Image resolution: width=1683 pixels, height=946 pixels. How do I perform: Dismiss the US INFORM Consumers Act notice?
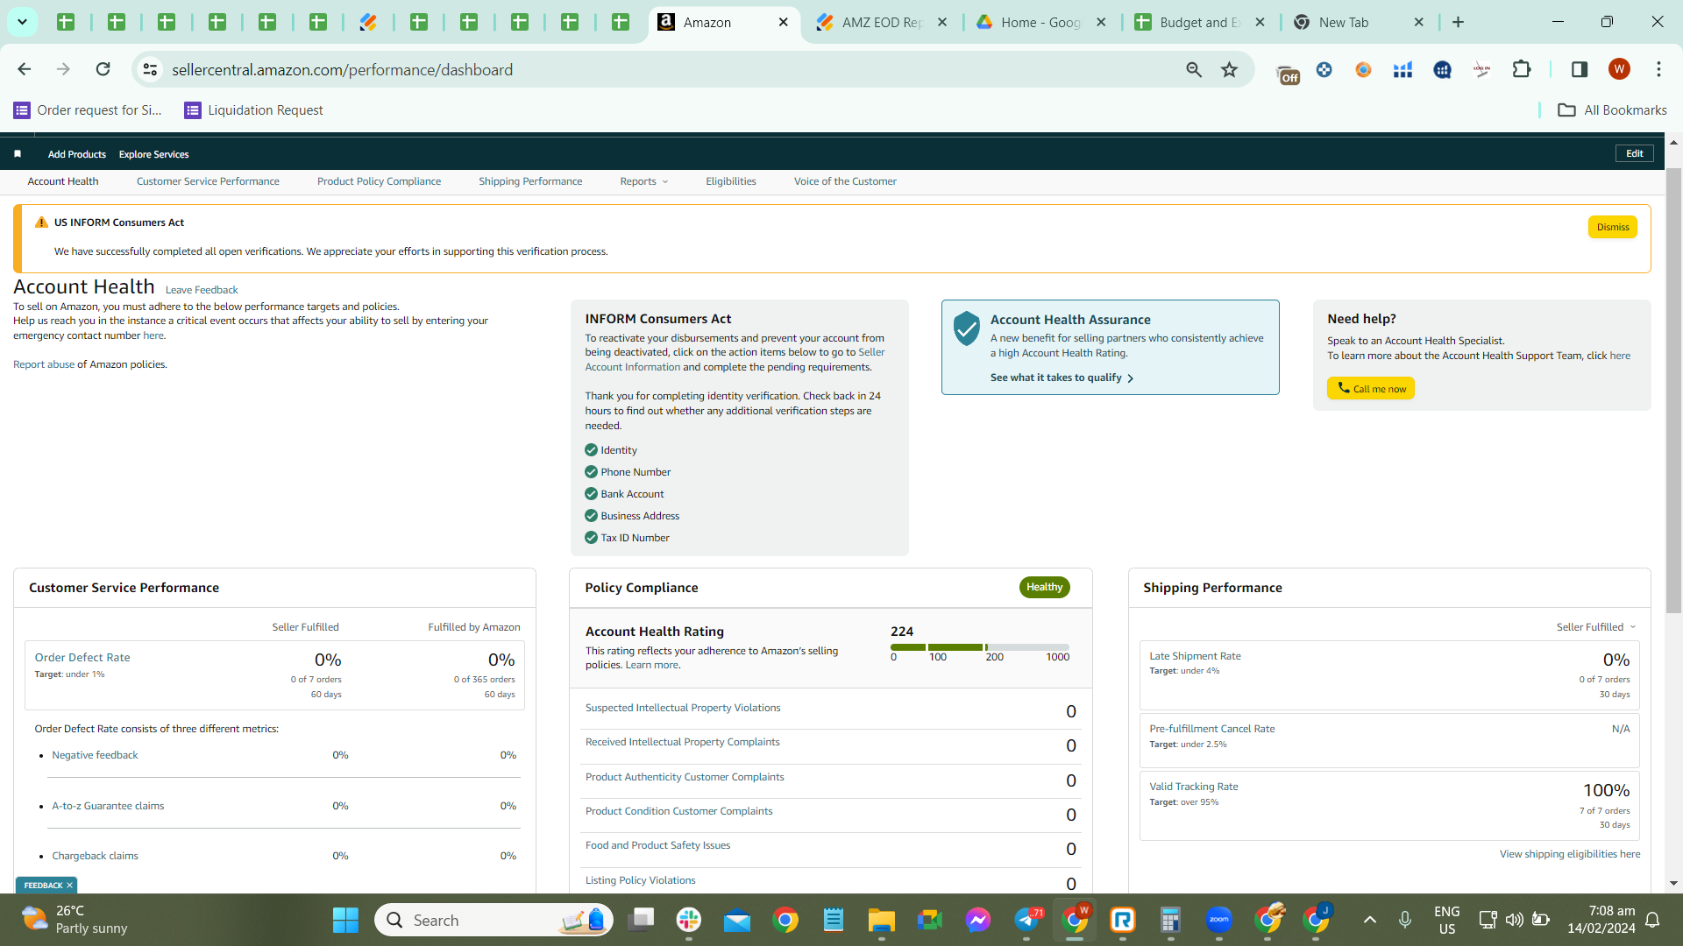click(1612, 227)
